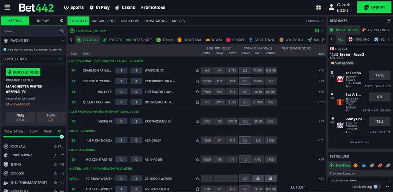This screenshot has width=393, height=192.
Task: Open Promotions in top navigation
Action: tap(153, 7)
